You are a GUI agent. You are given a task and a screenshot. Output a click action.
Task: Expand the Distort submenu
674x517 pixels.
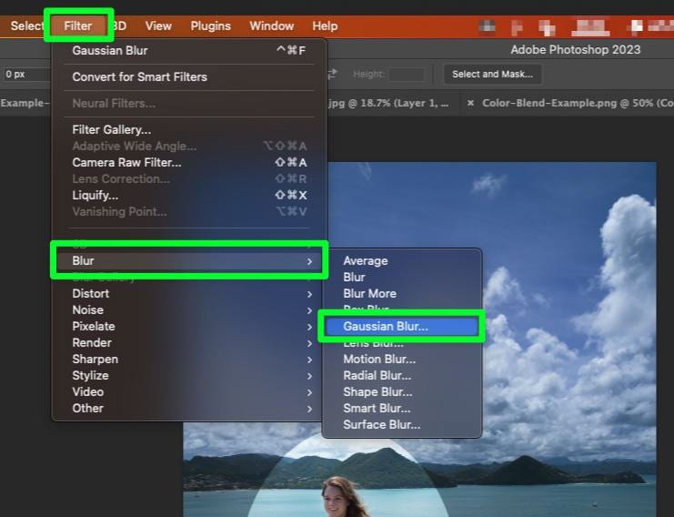coord(189,293)
